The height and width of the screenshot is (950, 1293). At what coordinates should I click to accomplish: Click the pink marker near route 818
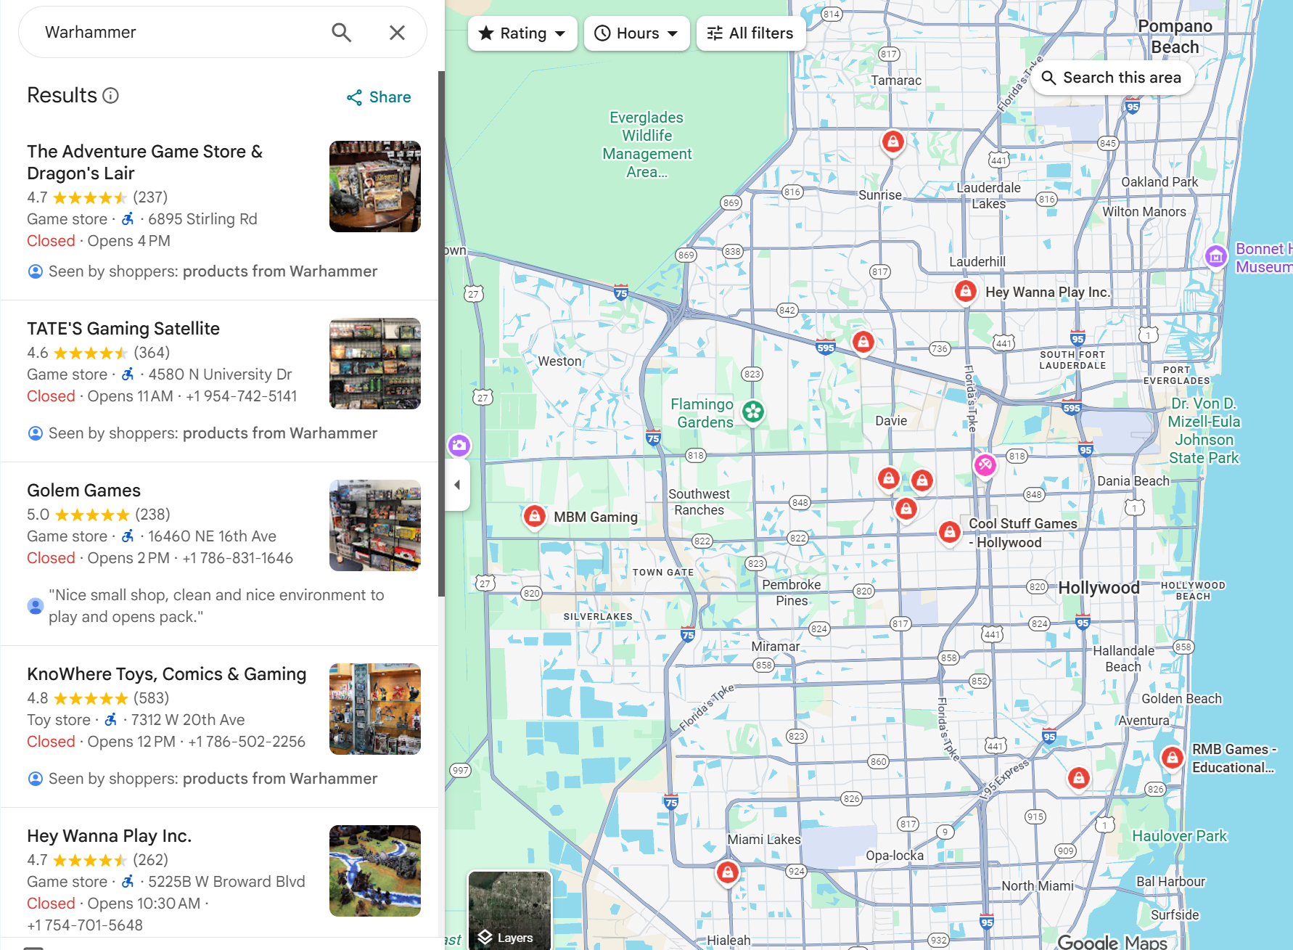985,465
